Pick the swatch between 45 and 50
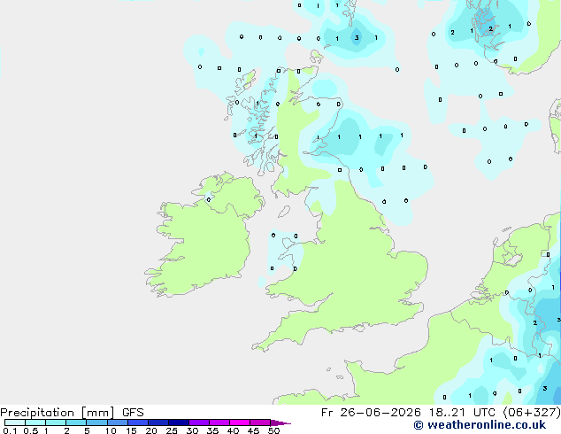The height and width of the screenshot is (434, 561). (260, 422)
